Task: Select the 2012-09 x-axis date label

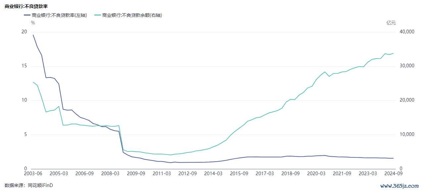Action: click(x=188, y=174)
